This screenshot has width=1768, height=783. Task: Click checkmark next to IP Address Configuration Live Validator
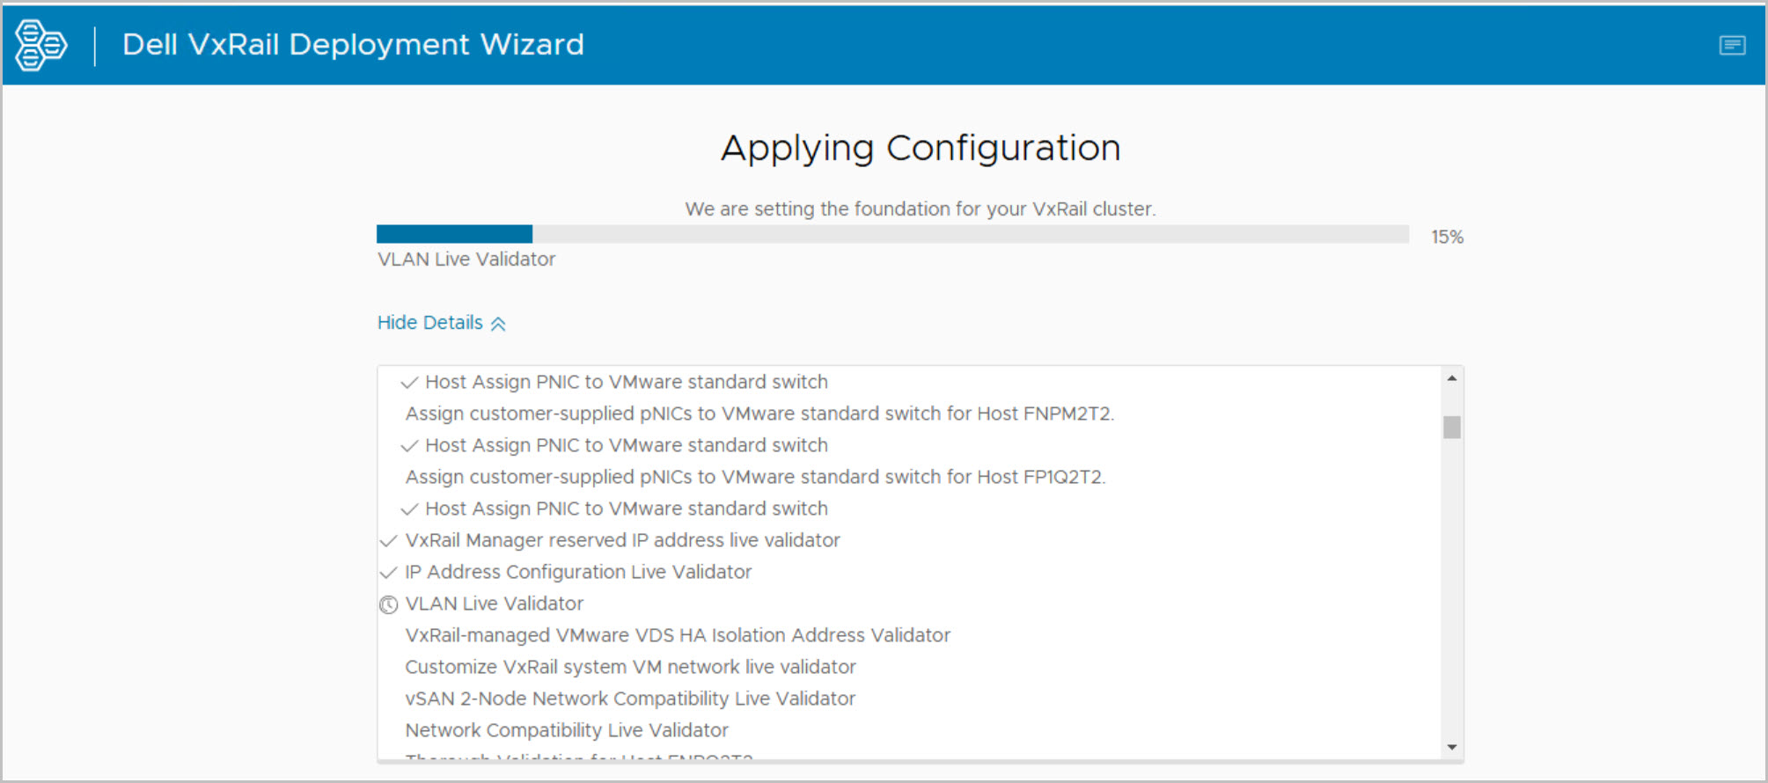388,573
